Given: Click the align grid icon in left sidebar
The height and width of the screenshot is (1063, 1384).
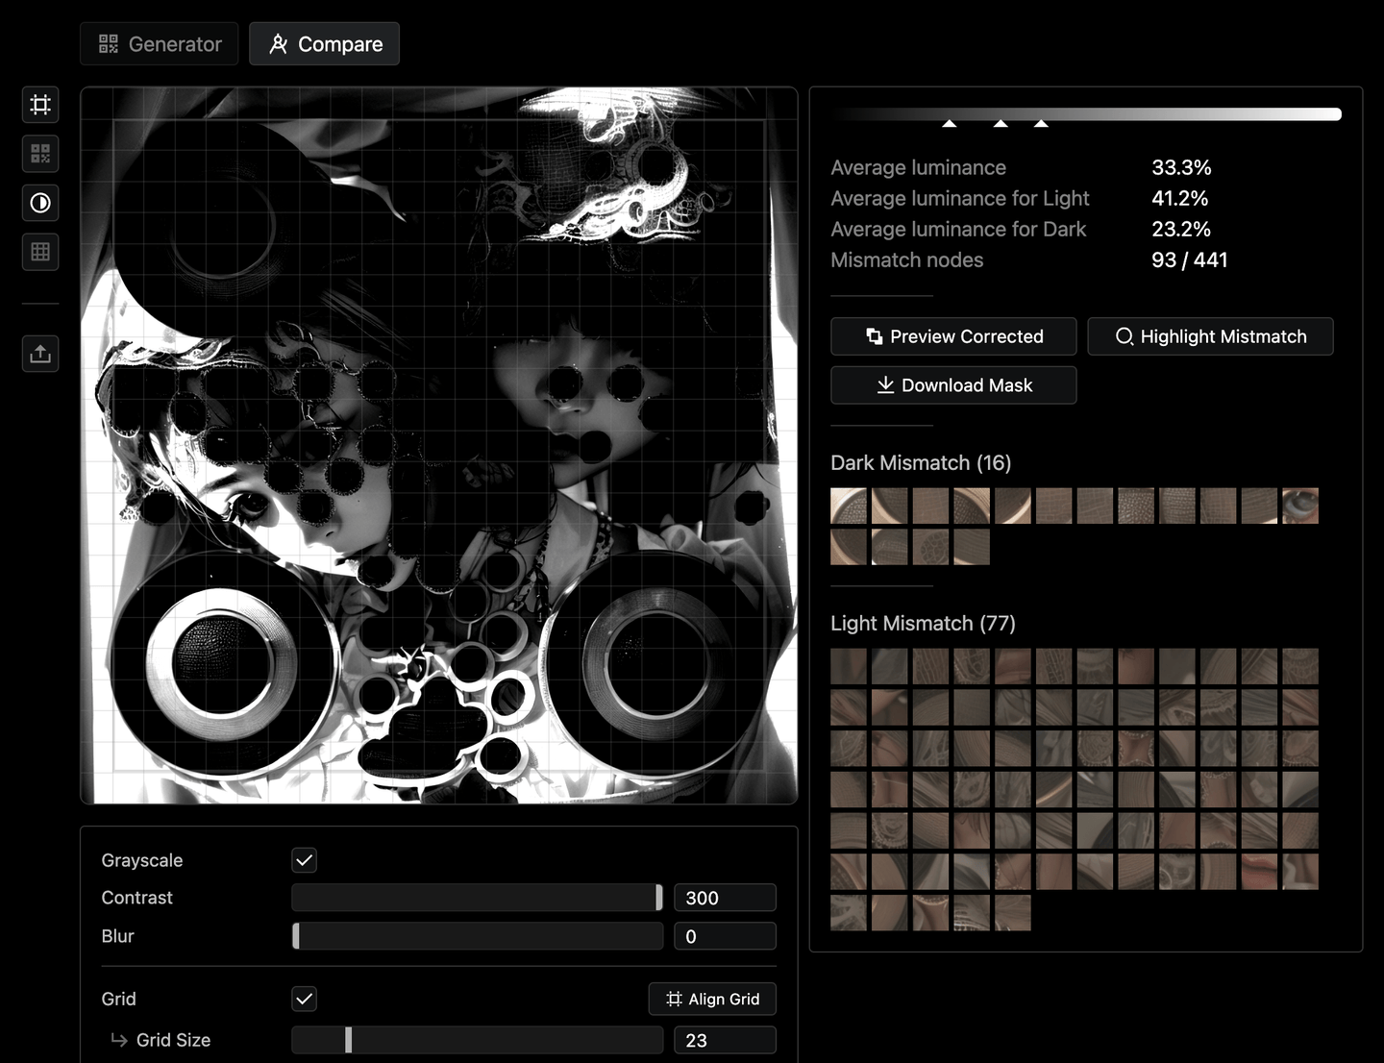Looking at the screenshot, I should (x=40, y=105).
